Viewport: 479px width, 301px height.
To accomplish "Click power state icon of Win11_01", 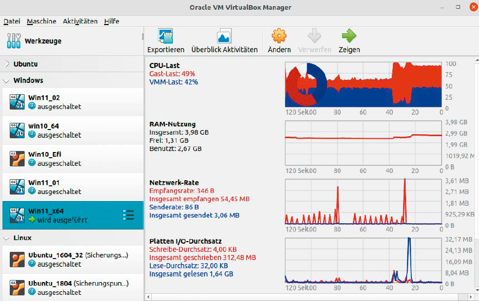I will coord(32,191).
